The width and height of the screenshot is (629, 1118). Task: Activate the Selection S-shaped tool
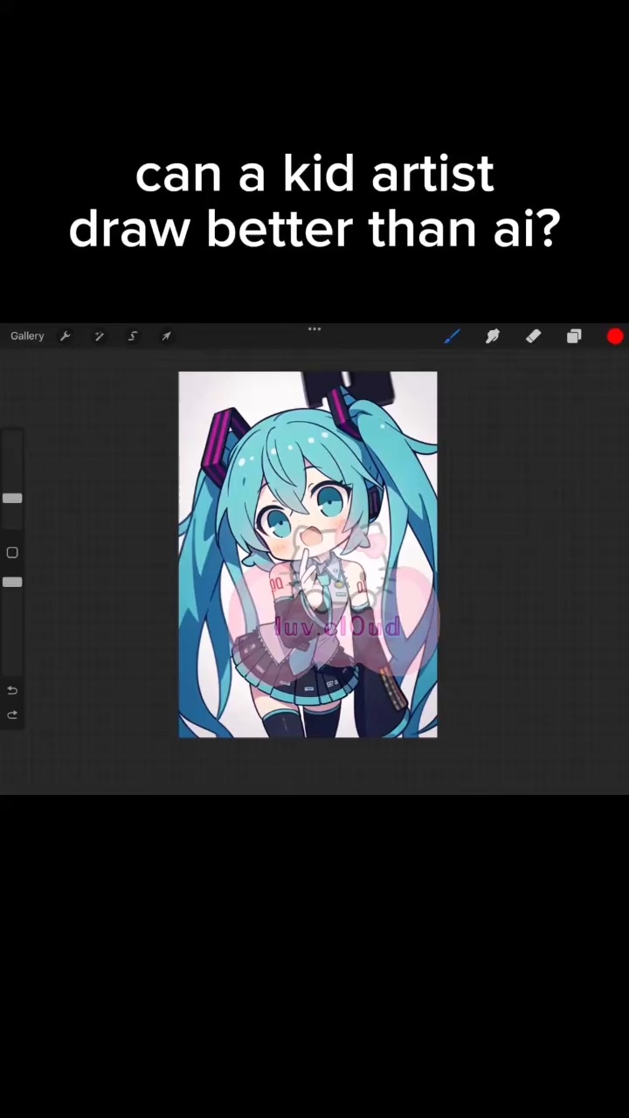tap(133, 336)
